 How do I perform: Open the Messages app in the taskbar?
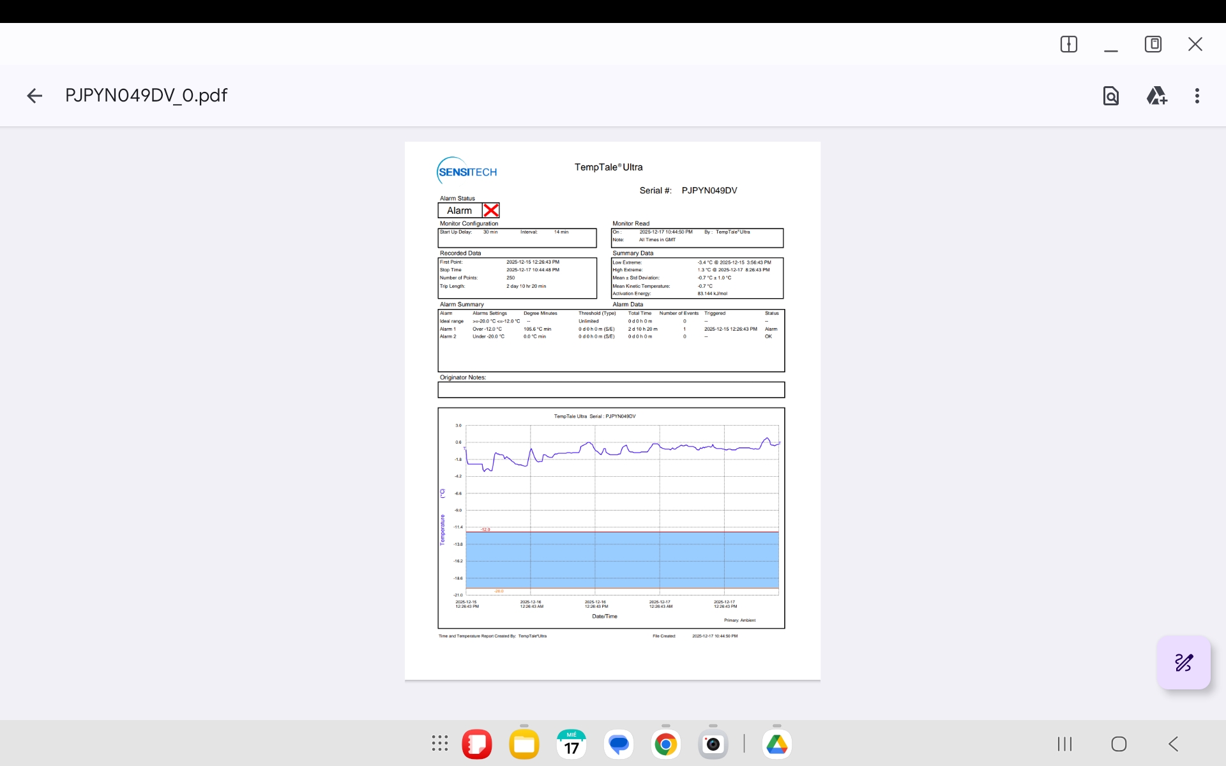619,744
